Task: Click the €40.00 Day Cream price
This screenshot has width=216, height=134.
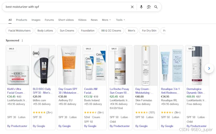Action: click(139, 97)
